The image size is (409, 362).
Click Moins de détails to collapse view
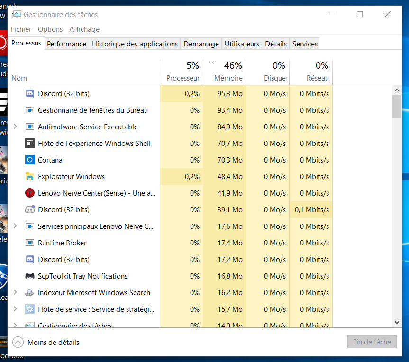[46, 342]
